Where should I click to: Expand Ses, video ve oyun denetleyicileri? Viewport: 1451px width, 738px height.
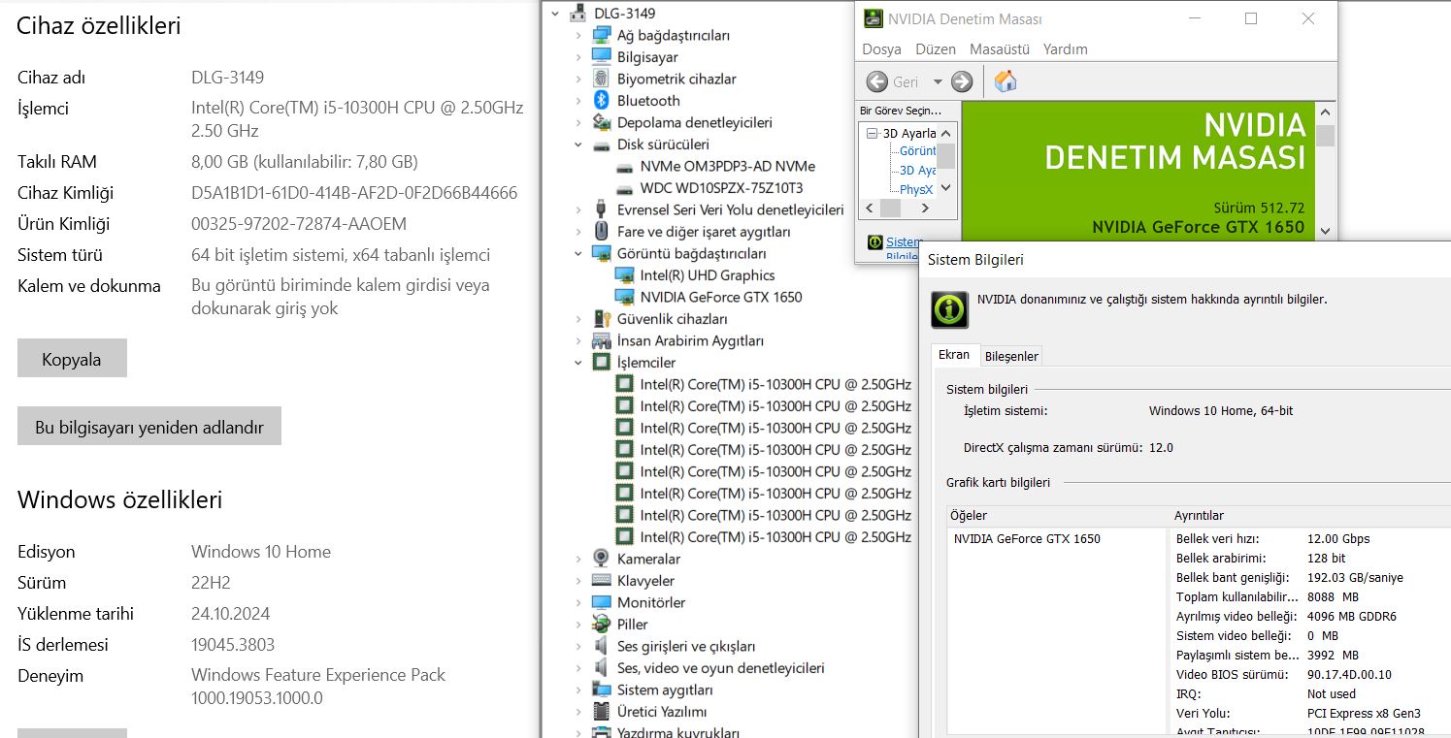click(578, 668)
